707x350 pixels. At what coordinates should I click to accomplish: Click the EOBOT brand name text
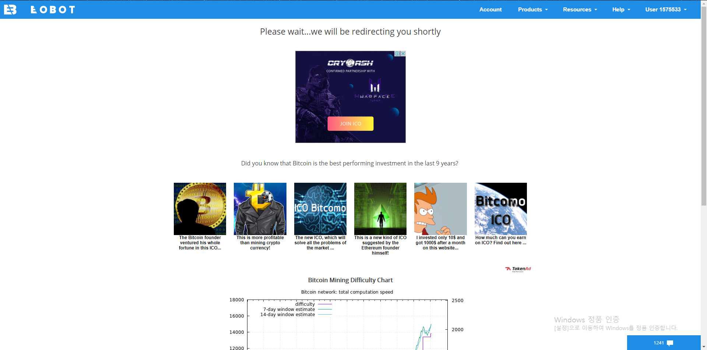point(53,10)
